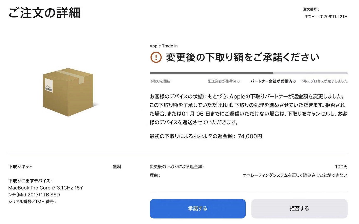The height and width of the screenshot is (224, 359).
Task: Click the ご注文の詳細 page title
Action: point(44,13)
